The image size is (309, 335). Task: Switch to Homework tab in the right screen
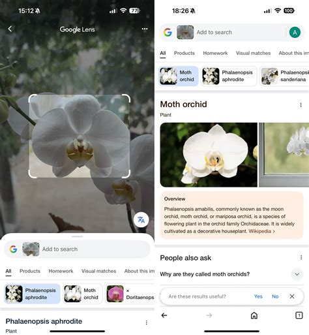click(215, 53)
